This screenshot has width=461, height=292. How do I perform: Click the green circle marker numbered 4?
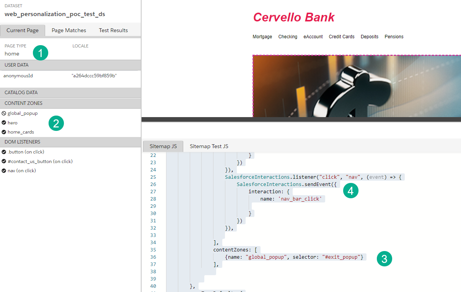pos(350,191)
